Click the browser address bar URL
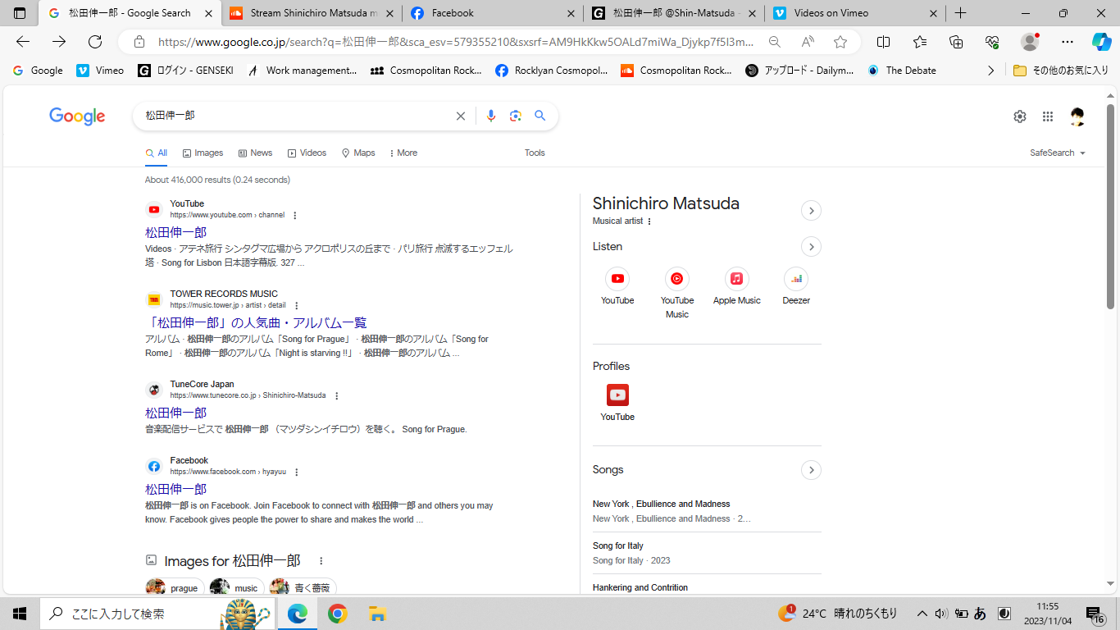1120x630 pixels. 455,42
